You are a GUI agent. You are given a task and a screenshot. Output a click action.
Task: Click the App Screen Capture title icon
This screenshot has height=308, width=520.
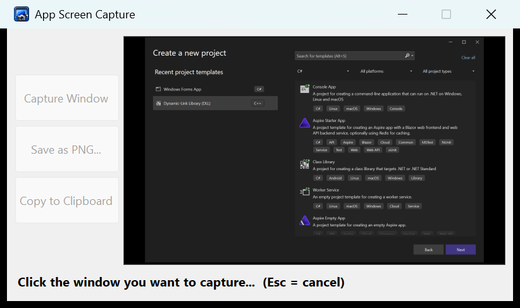click(22, 15)
